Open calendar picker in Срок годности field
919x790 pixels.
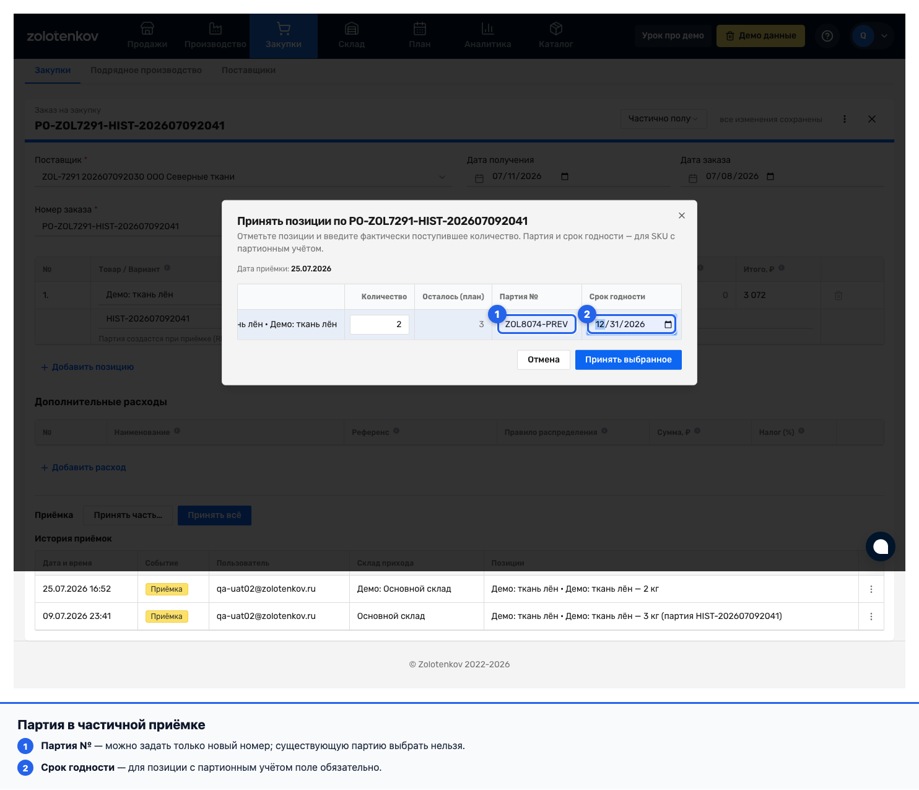coord(668,324)
